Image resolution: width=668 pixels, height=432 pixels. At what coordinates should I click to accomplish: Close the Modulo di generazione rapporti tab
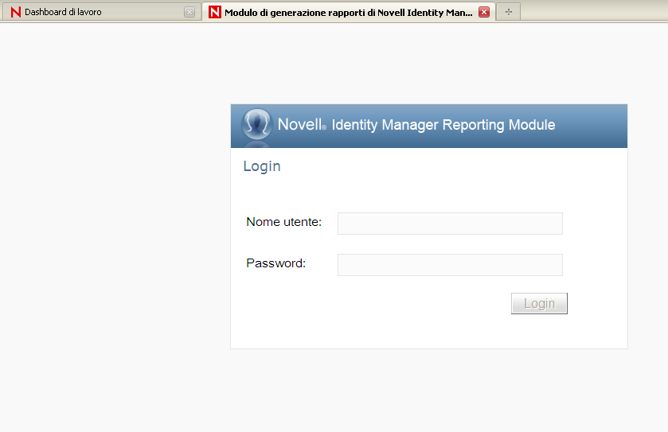(484, 12)
